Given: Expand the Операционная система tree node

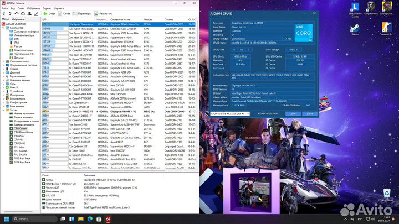Looking at the screenshot, I should point(3,65).
